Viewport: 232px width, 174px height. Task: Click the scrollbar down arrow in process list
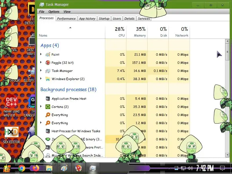click(x=227, y=155)
